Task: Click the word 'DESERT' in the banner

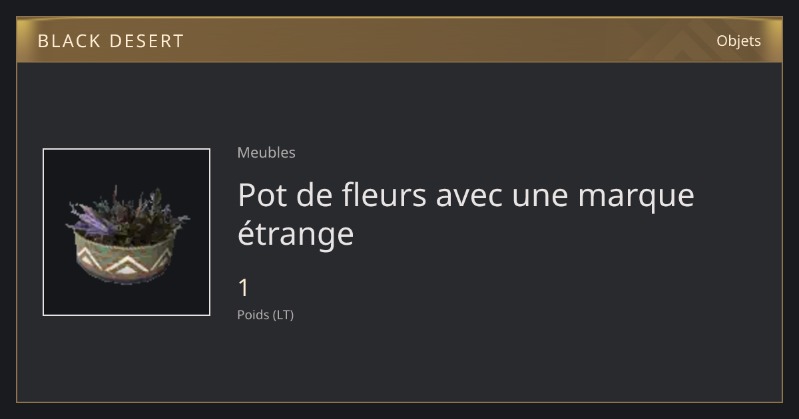Action: [x=146, y=41]
